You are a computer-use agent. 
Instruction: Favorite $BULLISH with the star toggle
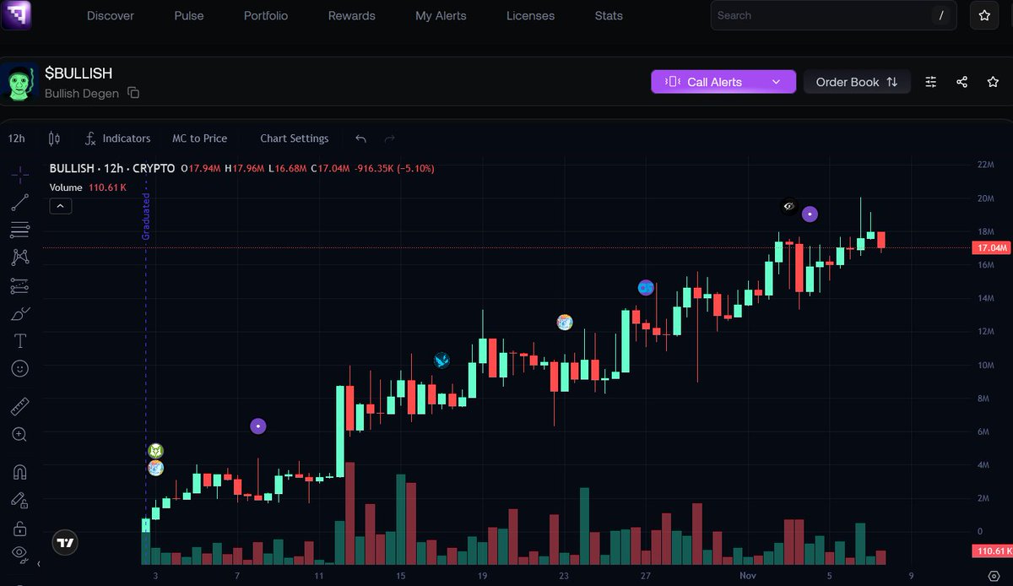coord(993,82)
